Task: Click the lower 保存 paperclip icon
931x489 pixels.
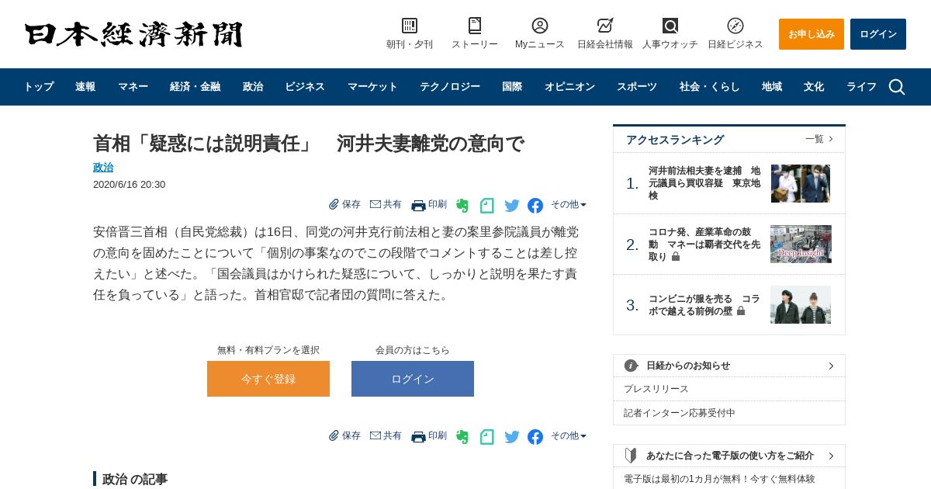Action: [334, 435]
